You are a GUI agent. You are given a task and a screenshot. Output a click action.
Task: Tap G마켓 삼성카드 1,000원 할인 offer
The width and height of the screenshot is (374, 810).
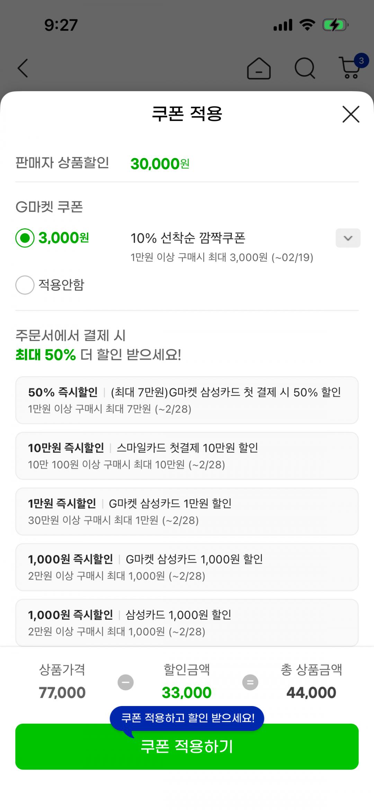click(x=187, y=567)
